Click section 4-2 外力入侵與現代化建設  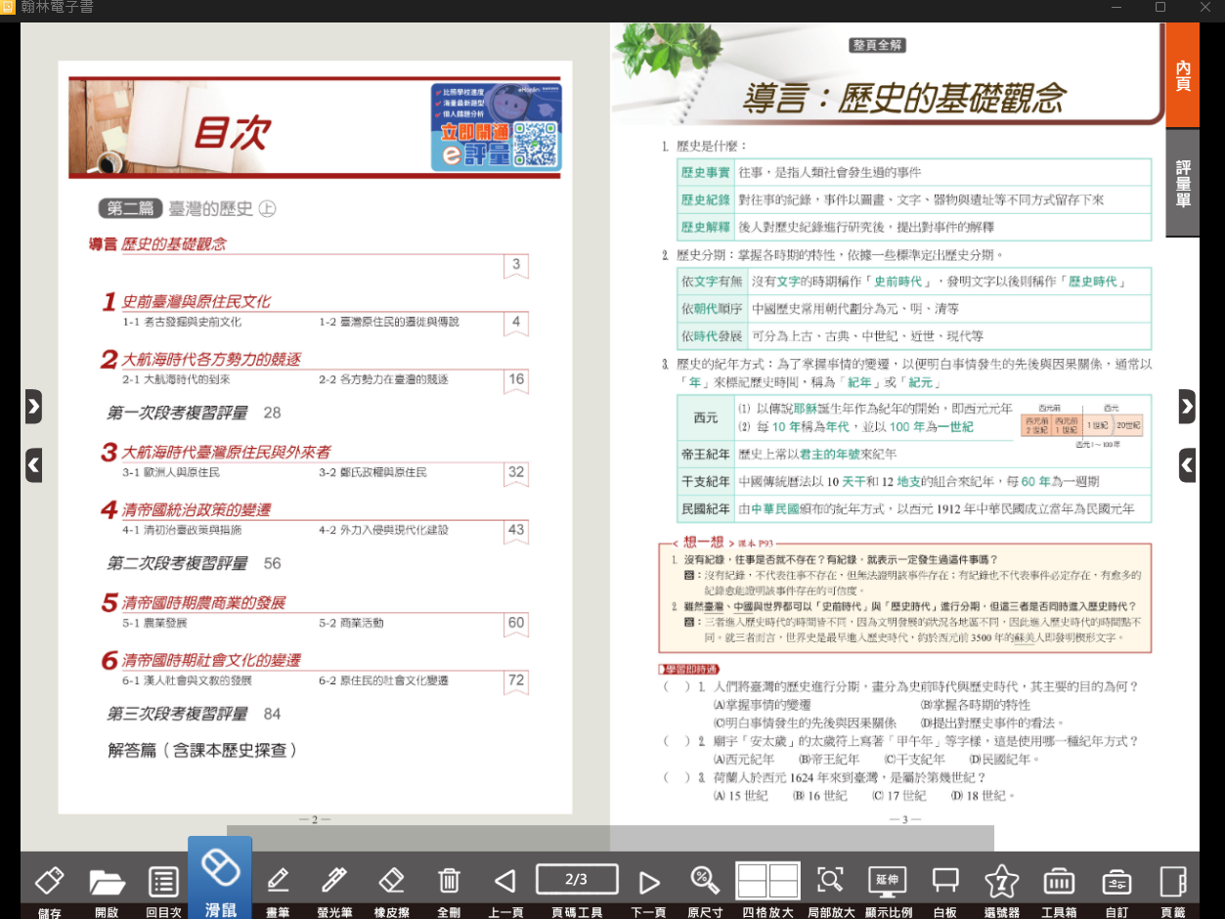click(383, 530)
